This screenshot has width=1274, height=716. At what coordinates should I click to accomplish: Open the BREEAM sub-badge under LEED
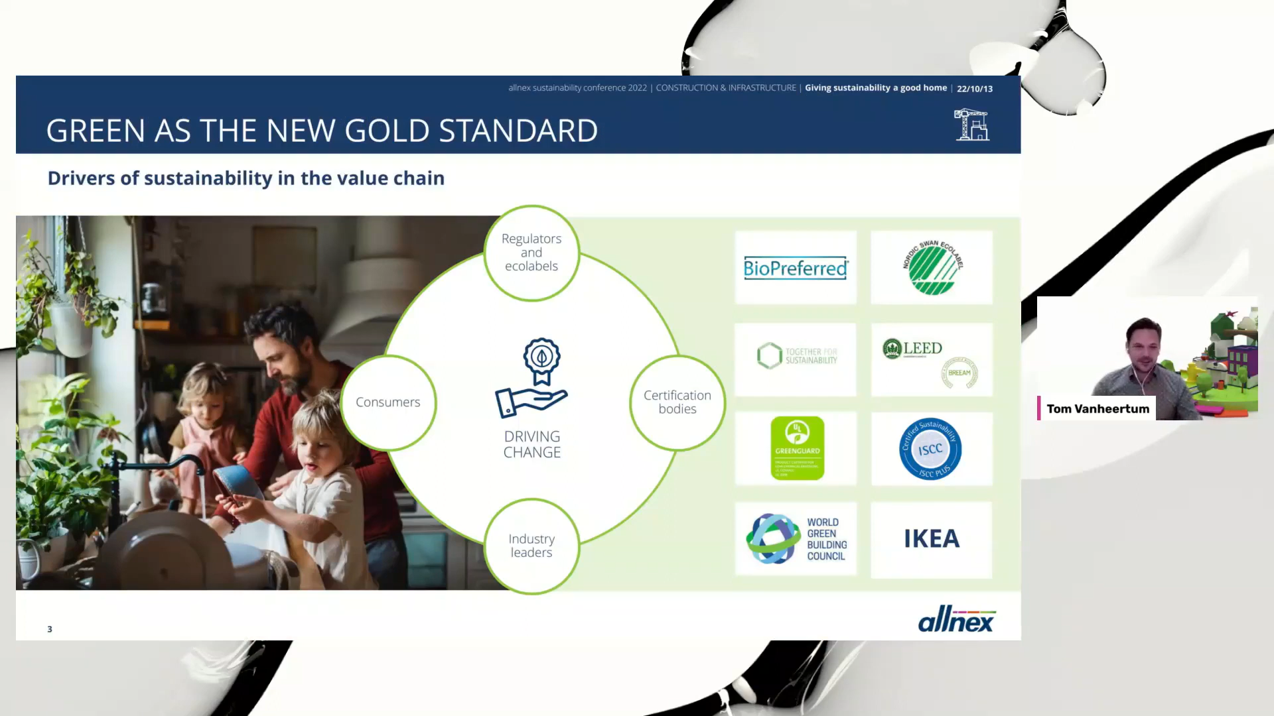point(957,373)
